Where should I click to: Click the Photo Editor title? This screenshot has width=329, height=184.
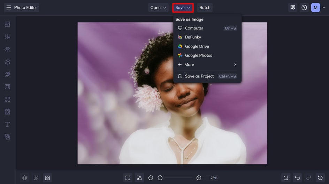tap(25, 8)
